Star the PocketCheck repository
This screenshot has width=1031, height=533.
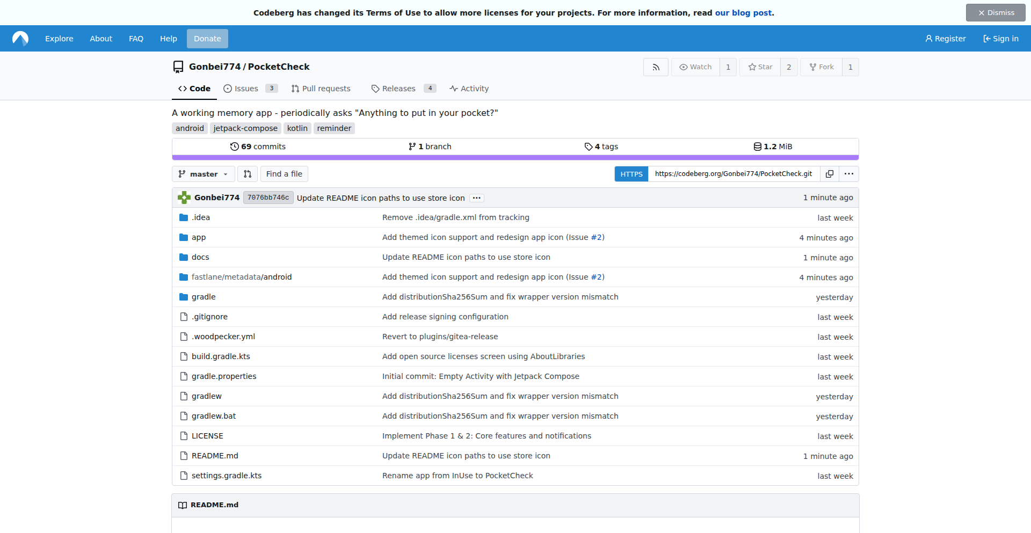pyautogui.click(x=760, y=67)
